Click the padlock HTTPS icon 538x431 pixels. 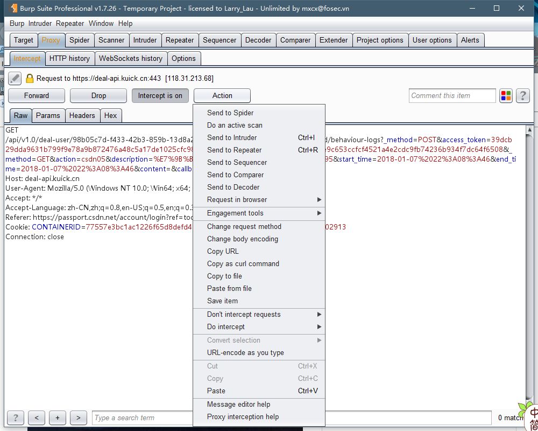point(30,79)
